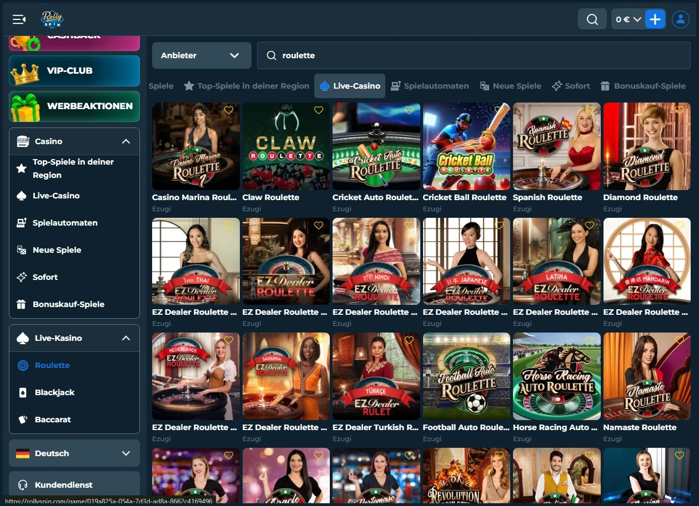The width and height of the screenshot is (699, 506).
Task: Open the user account profile icon
Action: click(681, 19)
